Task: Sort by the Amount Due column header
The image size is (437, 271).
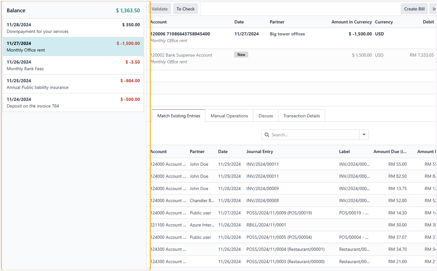Action: click(390, 151)
